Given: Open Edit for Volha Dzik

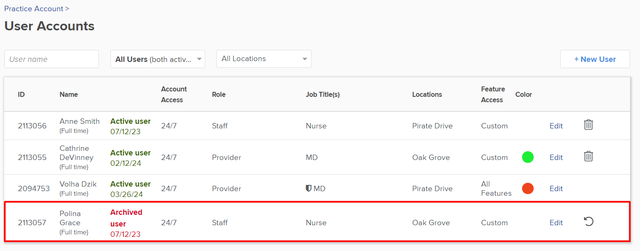Looking at the screenshot, I should (556, 189).
